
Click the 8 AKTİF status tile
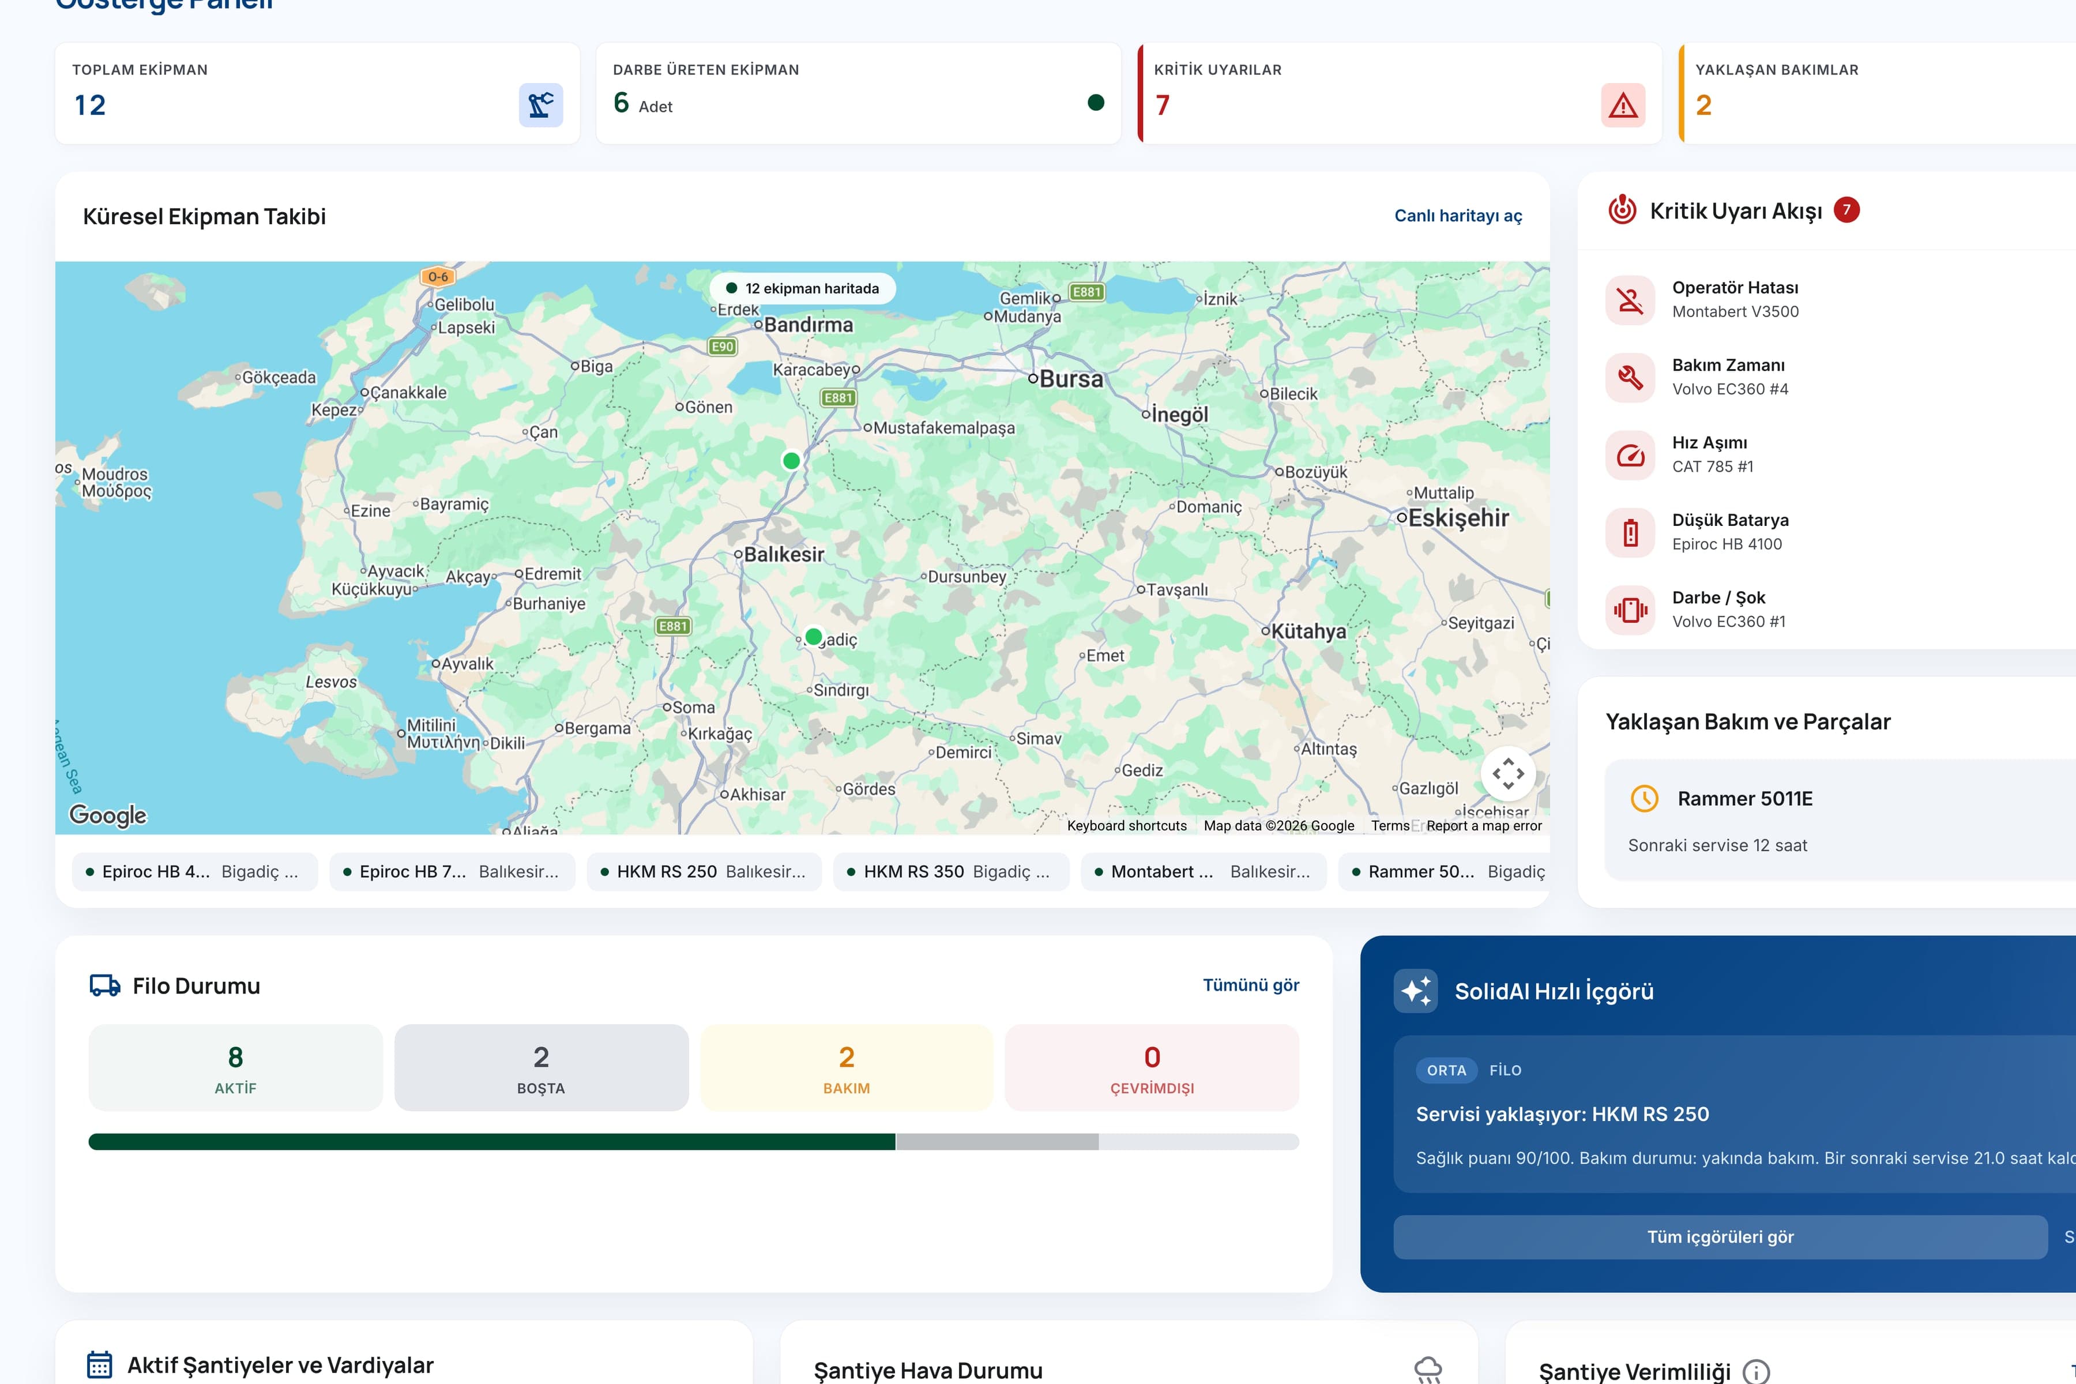click(236, 1068)
